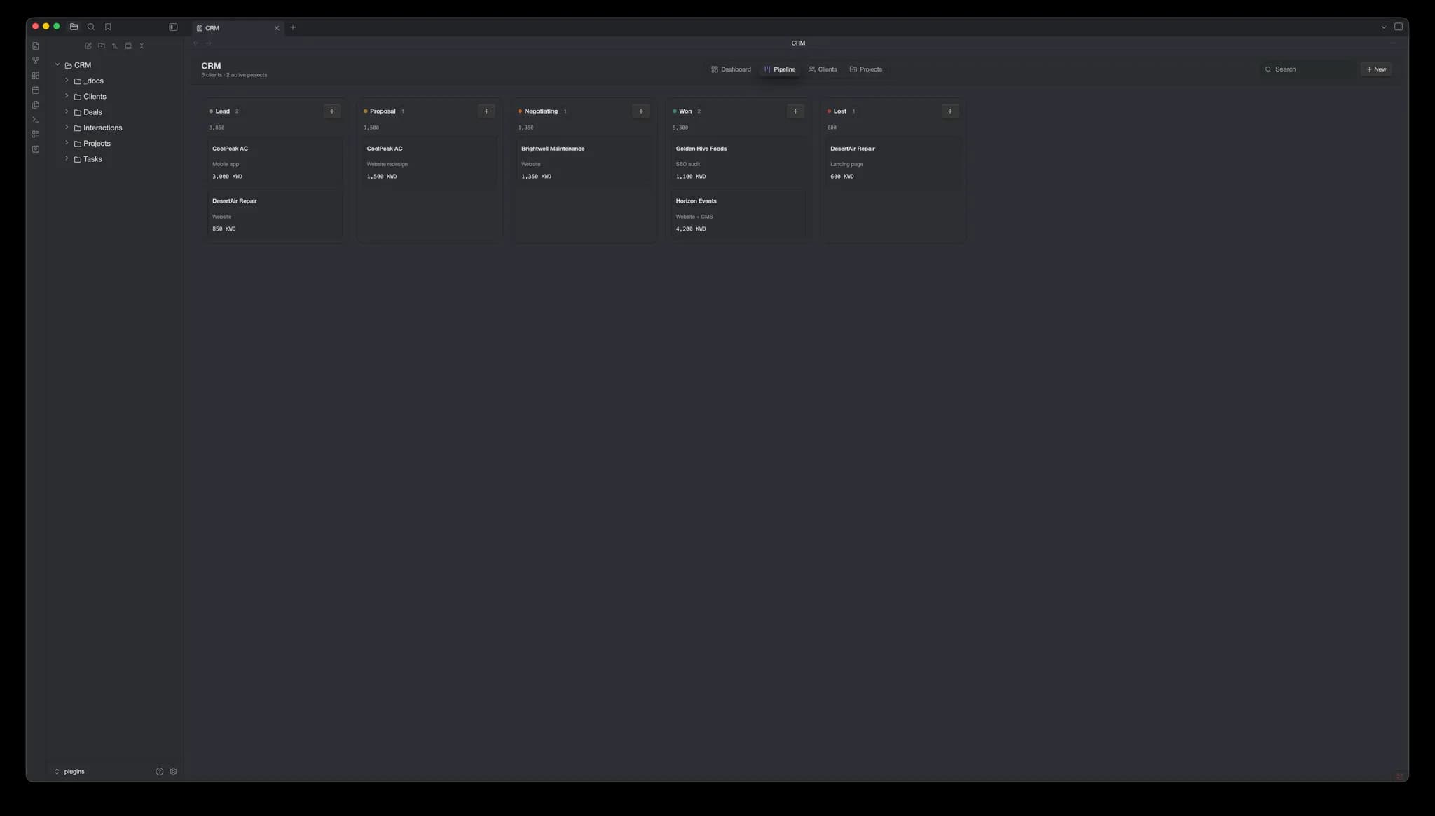
Task: Click the Won column header label
Action: coord(685,111)
